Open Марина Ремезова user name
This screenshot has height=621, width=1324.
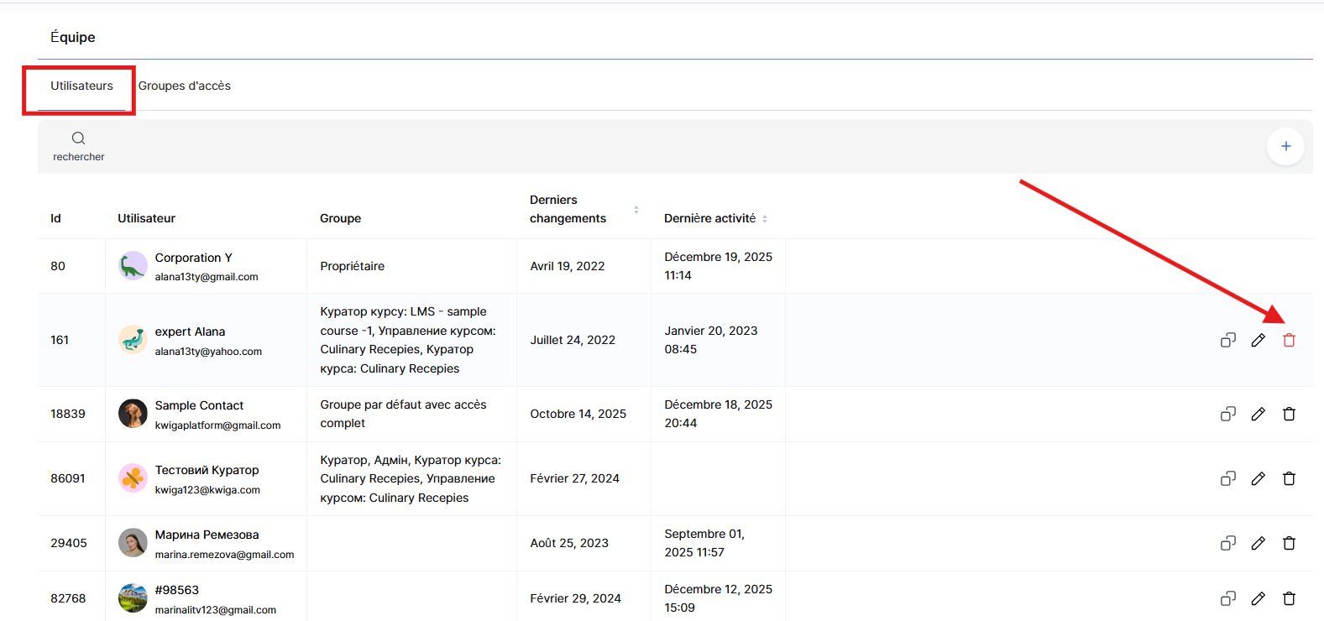click(x=207, y=535)
